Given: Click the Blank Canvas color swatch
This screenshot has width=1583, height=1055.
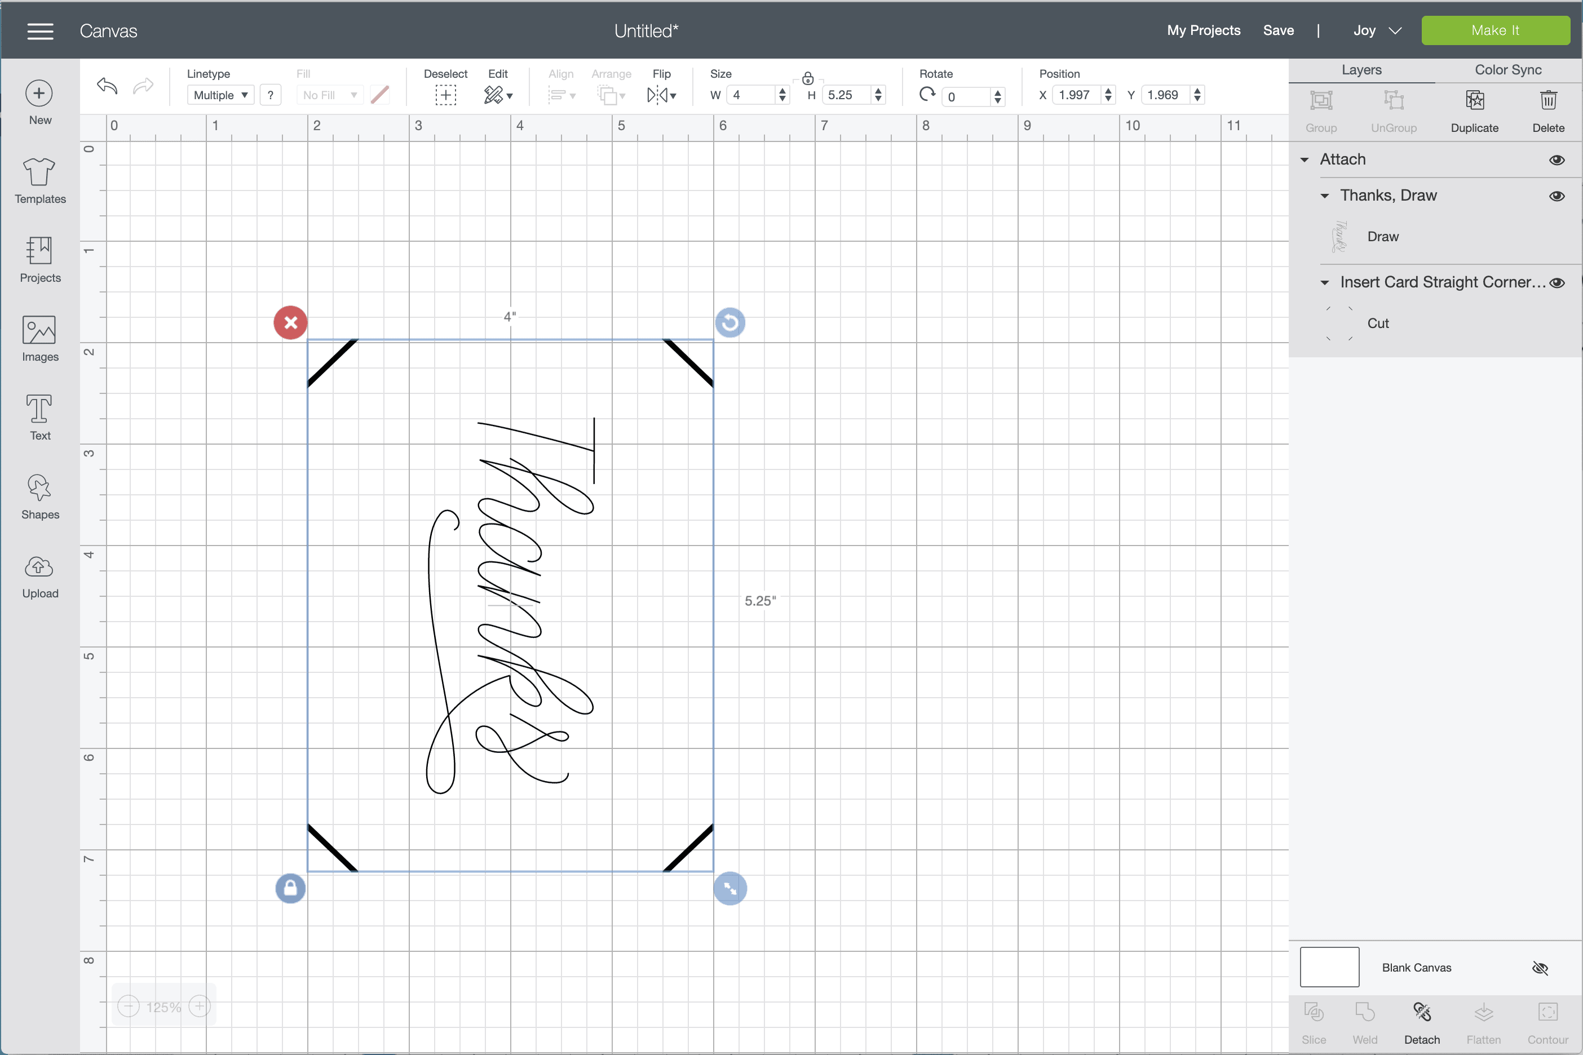Looking at the screenshot, I should coord(1329,967).
